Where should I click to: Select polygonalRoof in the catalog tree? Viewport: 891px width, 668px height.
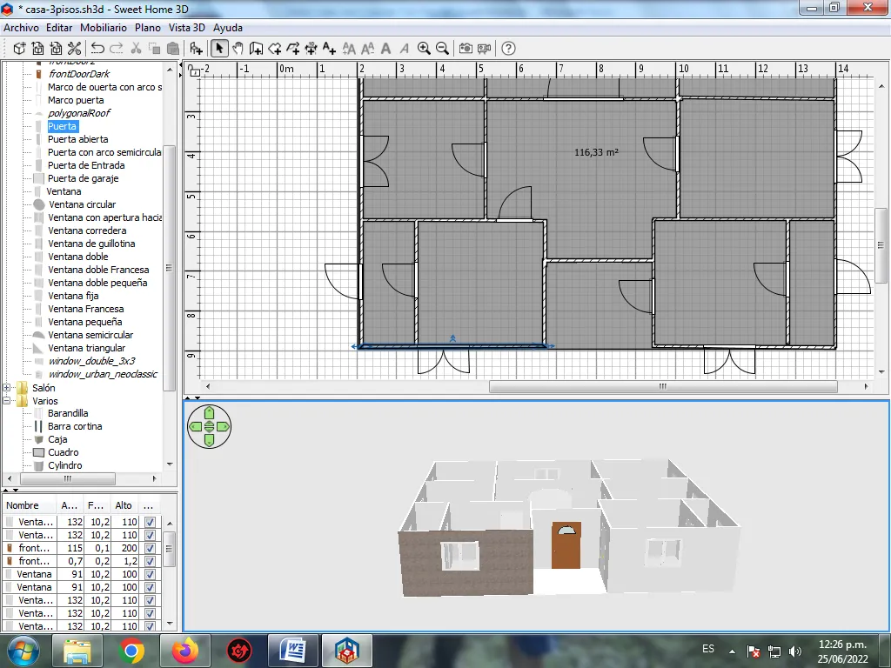[x=79, y=113]
